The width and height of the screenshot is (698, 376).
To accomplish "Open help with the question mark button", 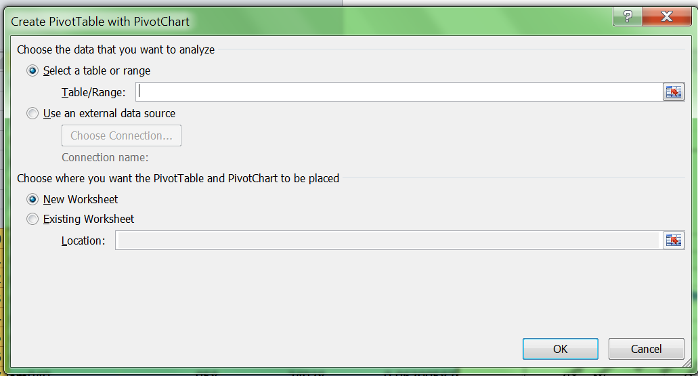I will (628, 16).
